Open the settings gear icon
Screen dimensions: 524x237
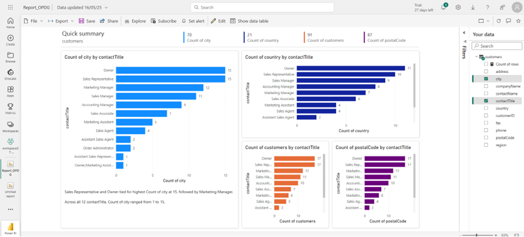(458, 7)
